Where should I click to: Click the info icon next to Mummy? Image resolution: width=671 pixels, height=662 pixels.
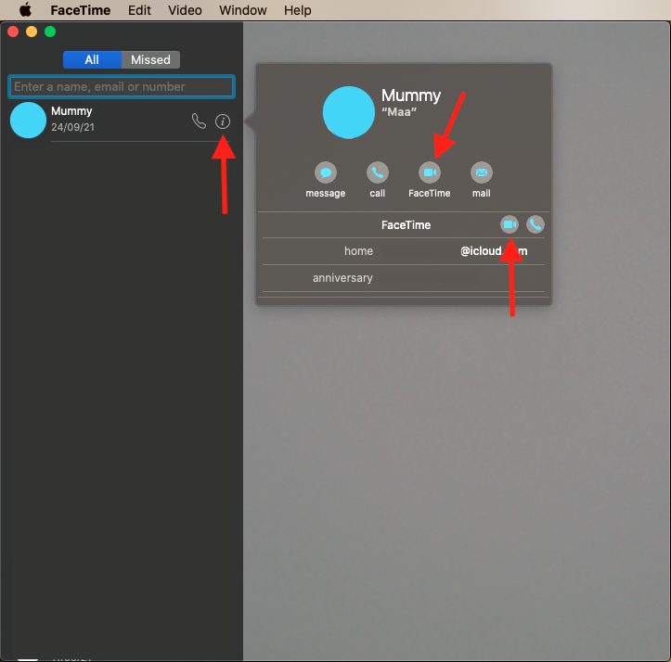pos(222,121)
